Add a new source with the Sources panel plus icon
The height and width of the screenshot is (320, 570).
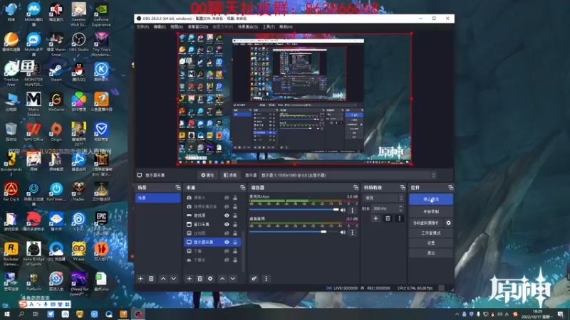189,279
